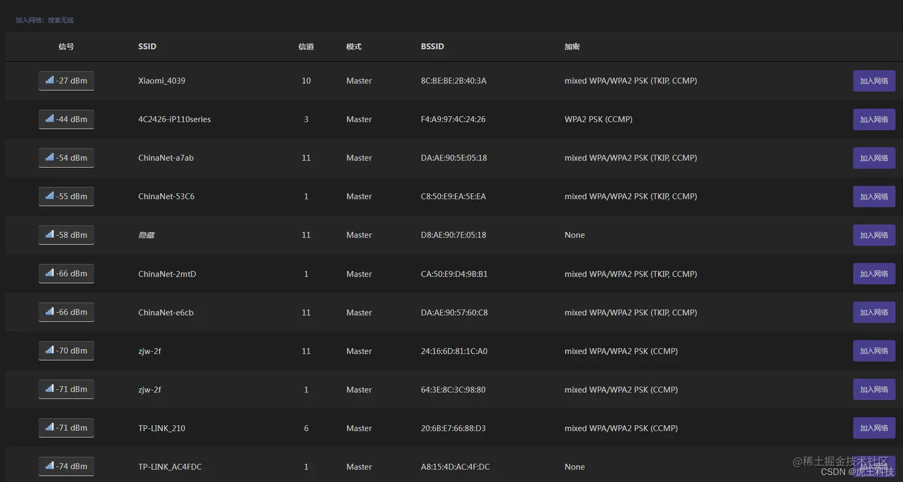Click the -55 dBm signal badge
The width and height of the screenshot is (903, 482).
(x=66, y=197)
